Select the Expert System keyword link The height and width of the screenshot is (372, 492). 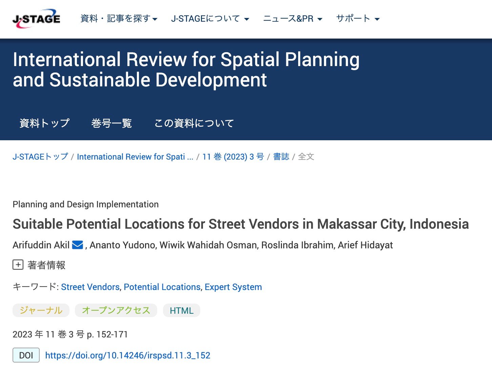tap(233, 287)
